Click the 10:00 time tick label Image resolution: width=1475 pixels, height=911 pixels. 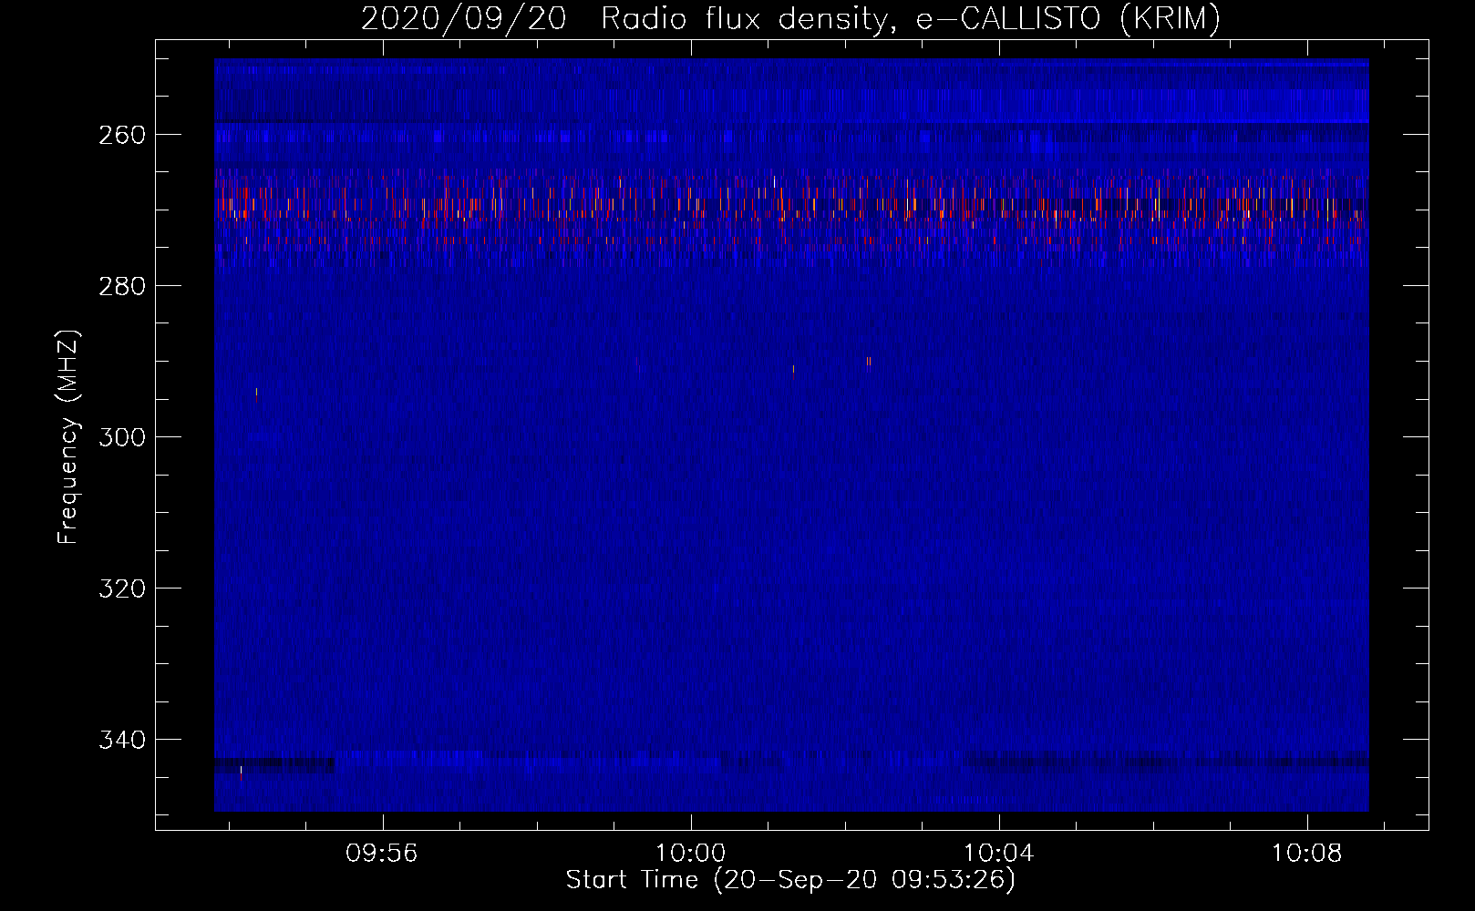click(x=691, y=853)
